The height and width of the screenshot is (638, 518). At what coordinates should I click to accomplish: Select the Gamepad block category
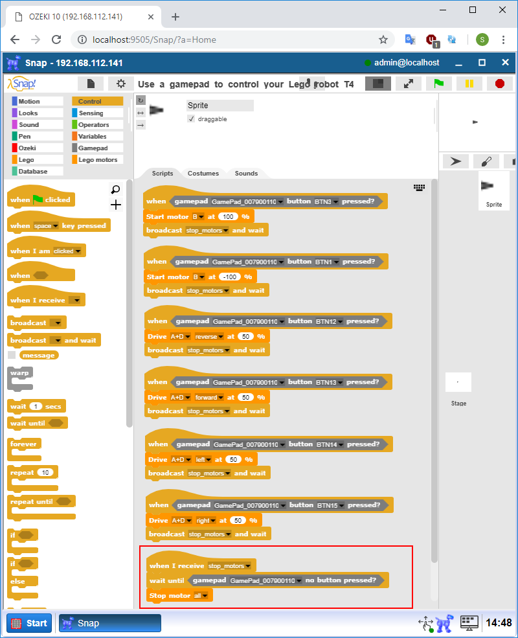tap(98, 148)
